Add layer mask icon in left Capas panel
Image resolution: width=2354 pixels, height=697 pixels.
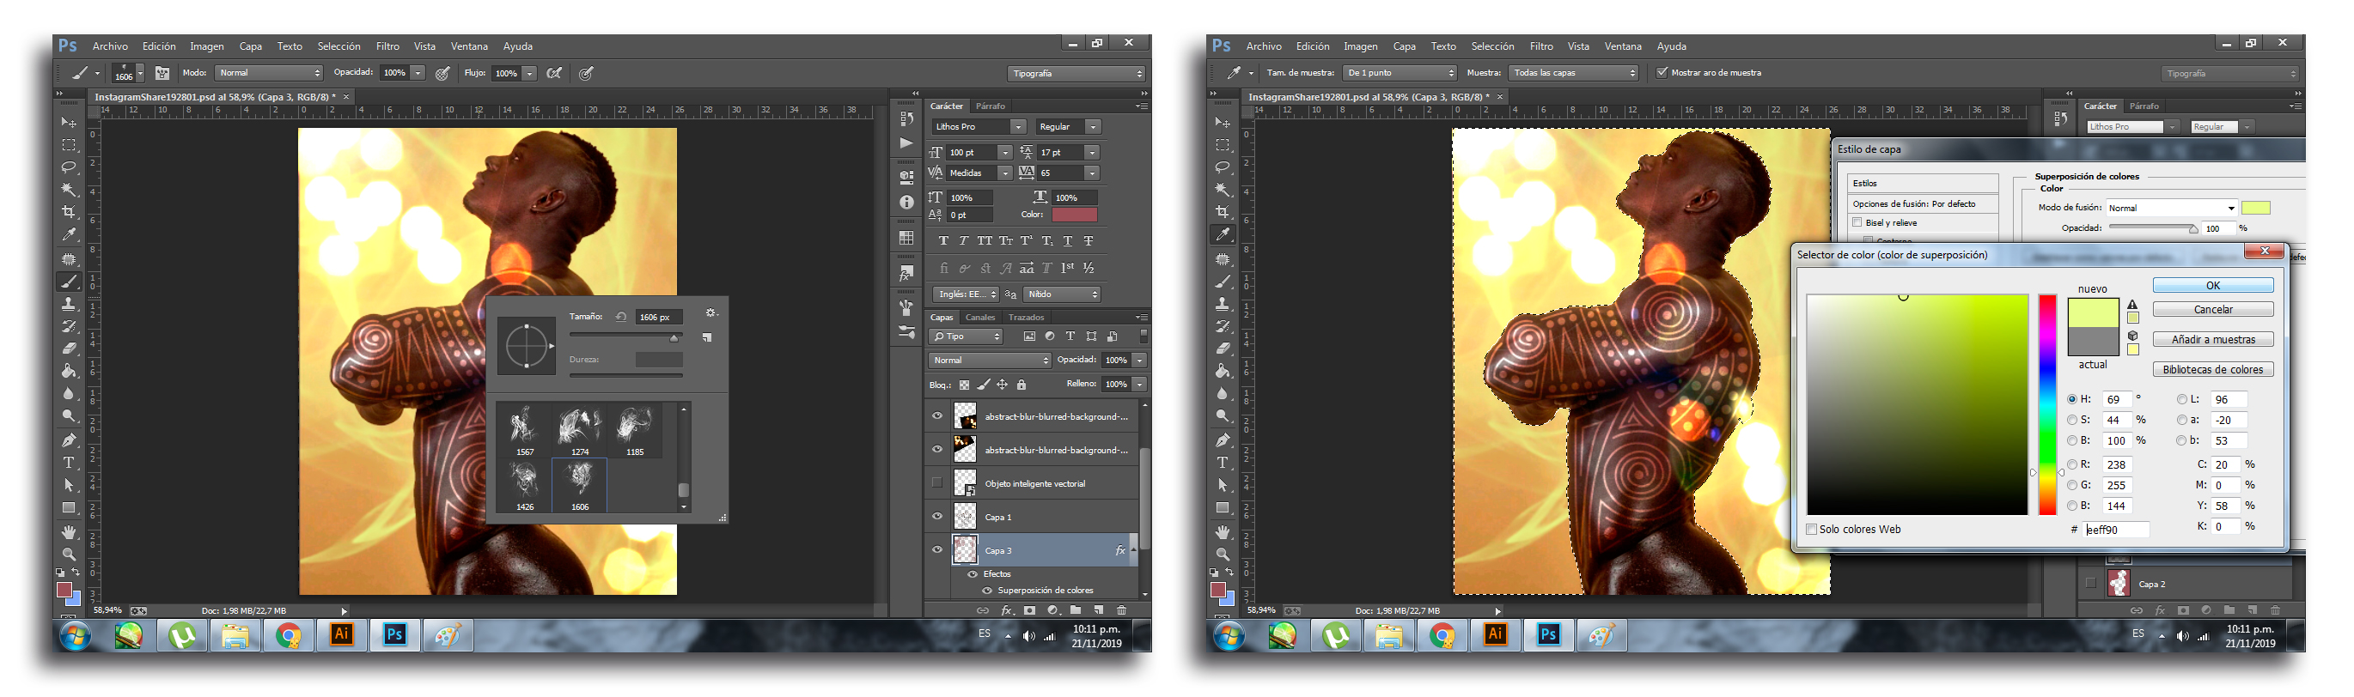pyautogui.click(x=1030, y=610)
